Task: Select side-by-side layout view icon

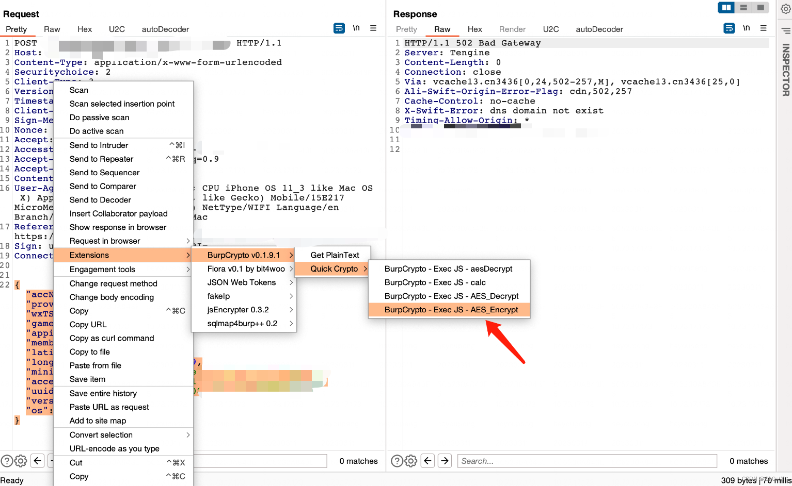Action: 726,7
